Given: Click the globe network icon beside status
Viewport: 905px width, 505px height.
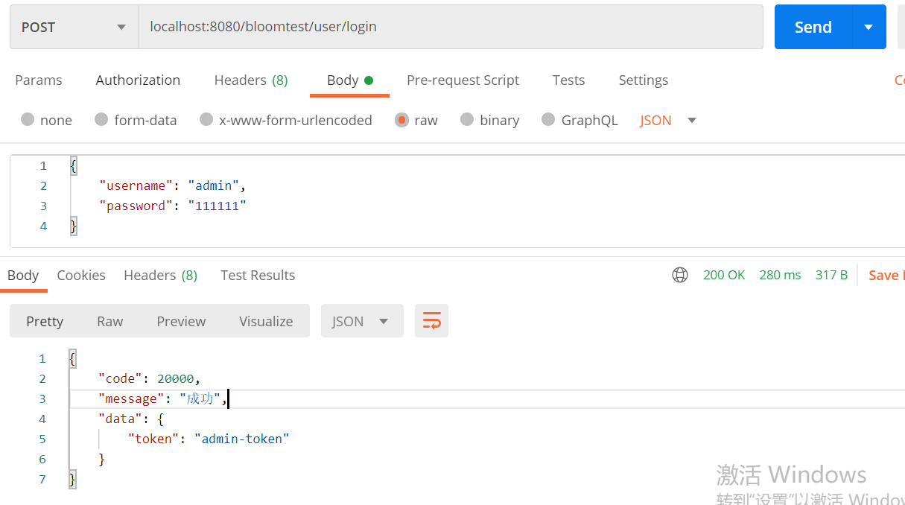Looking at the screenshot, I should pos(679,275).
